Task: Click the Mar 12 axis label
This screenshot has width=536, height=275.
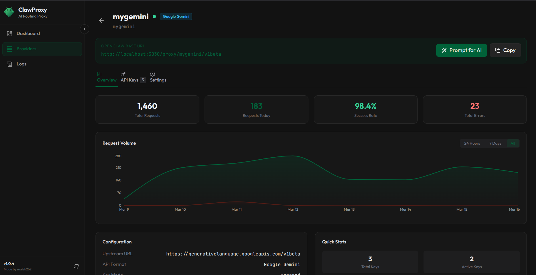Action: coord(293,210)
